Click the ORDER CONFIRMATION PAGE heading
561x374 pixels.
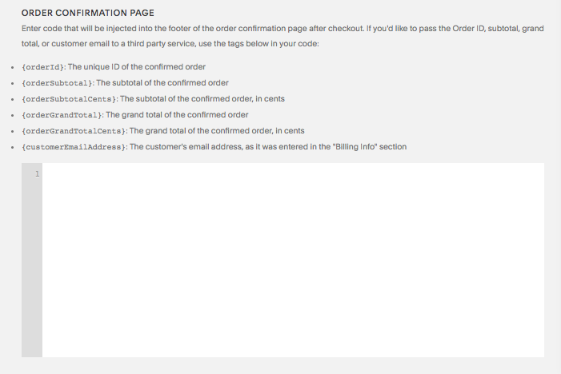tap(88, 14)
